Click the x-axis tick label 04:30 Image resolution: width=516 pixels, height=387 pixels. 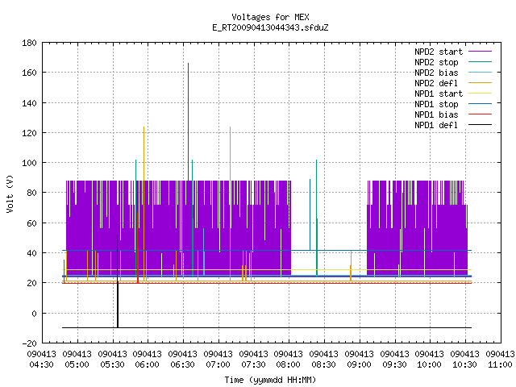coord(41,364)
